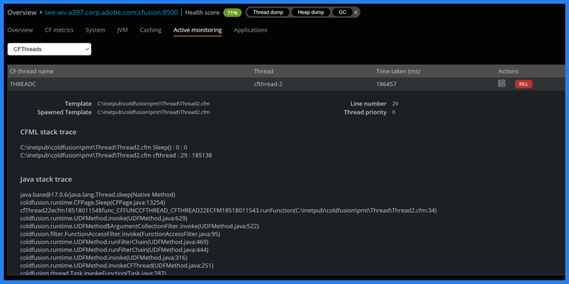The width and height of the screenshot is (569, 284).
Task: Click the cfthread-2 cell
Action: tap(268, 84)
